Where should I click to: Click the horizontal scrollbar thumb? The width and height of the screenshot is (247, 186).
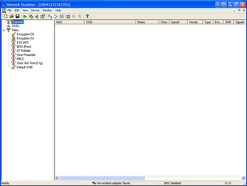click(102, 178)
